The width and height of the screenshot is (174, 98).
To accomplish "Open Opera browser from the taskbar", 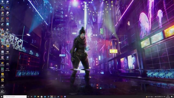I will pyautogui.click(x=62, y=97).
